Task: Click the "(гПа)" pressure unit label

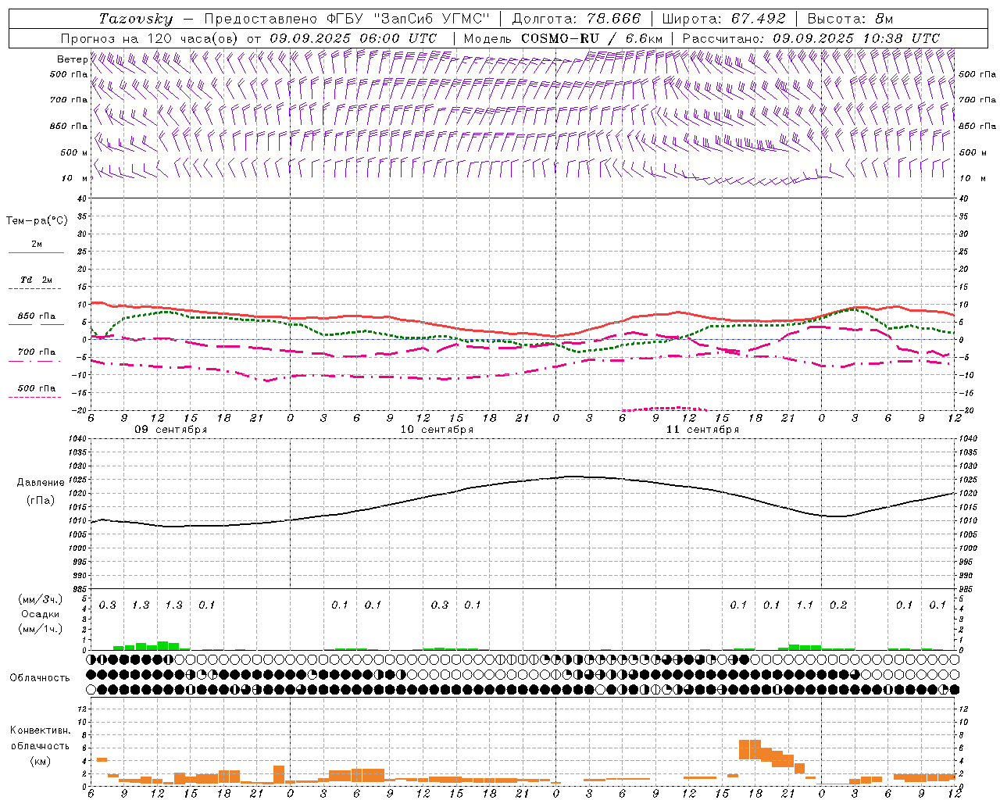Action: [x=41, y=501]
